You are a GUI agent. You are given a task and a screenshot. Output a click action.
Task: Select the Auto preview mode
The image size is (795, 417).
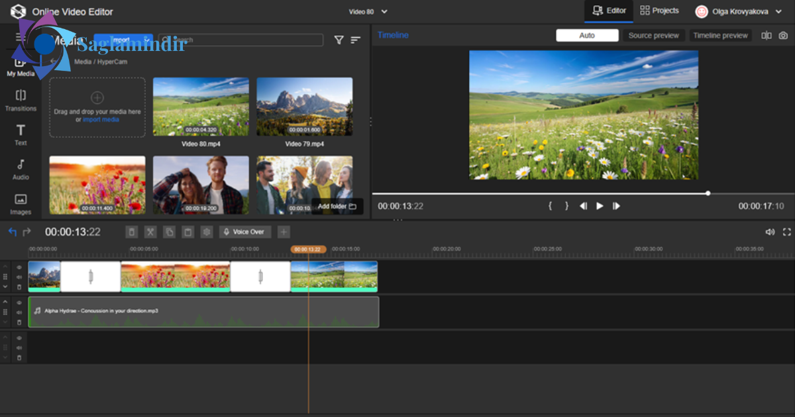click(x=587, y=36)
